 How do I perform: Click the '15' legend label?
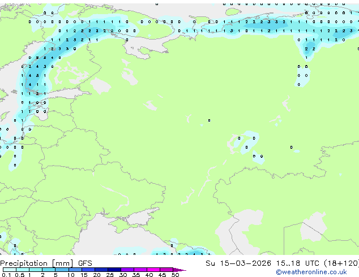84,275
